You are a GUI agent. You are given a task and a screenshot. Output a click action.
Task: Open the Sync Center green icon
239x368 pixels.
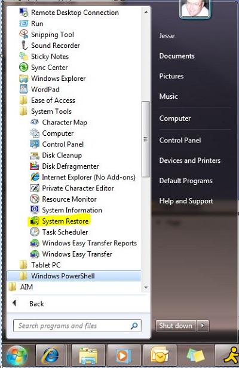click(x=23, y=68)
